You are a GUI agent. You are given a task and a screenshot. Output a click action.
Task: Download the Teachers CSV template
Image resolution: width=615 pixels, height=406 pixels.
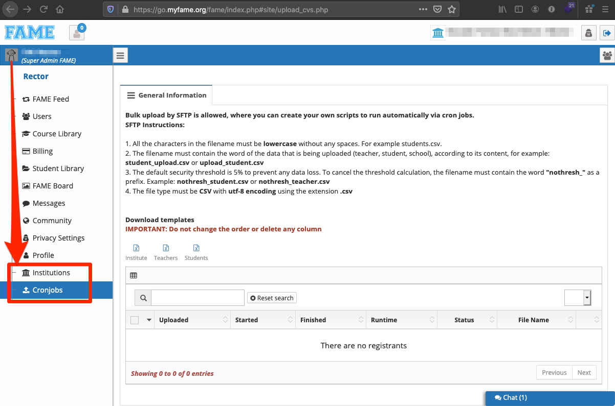click(x=166, y=253)
